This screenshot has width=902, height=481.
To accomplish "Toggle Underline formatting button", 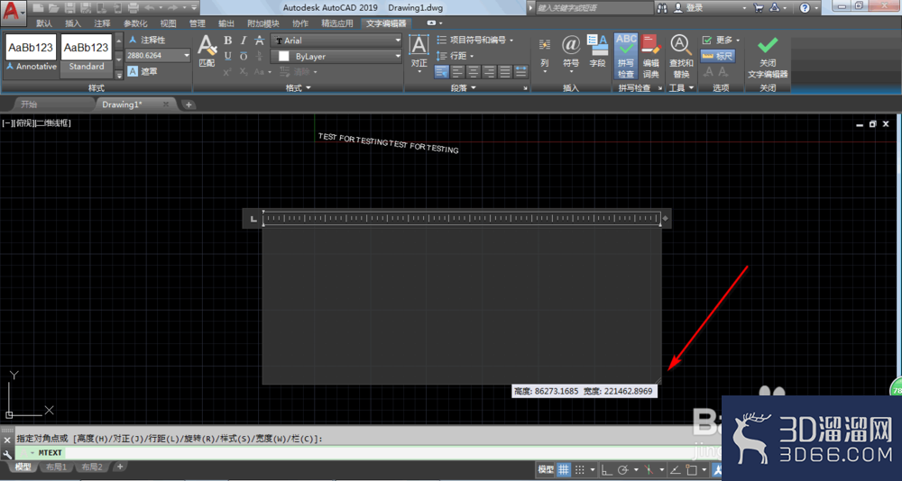I will pyautogui.click(x=228, y=56).
